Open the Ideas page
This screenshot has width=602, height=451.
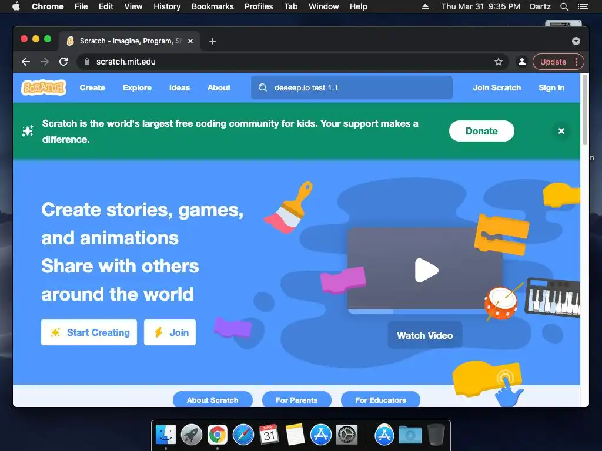[x=179, y=87]
